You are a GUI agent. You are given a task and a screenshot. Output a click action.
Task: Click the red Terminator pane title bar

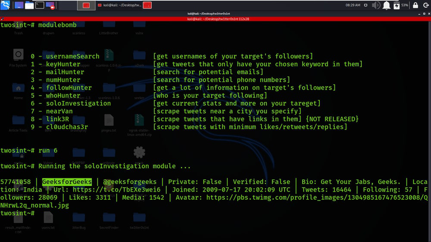pyautogui.click(x=218, y=19)
